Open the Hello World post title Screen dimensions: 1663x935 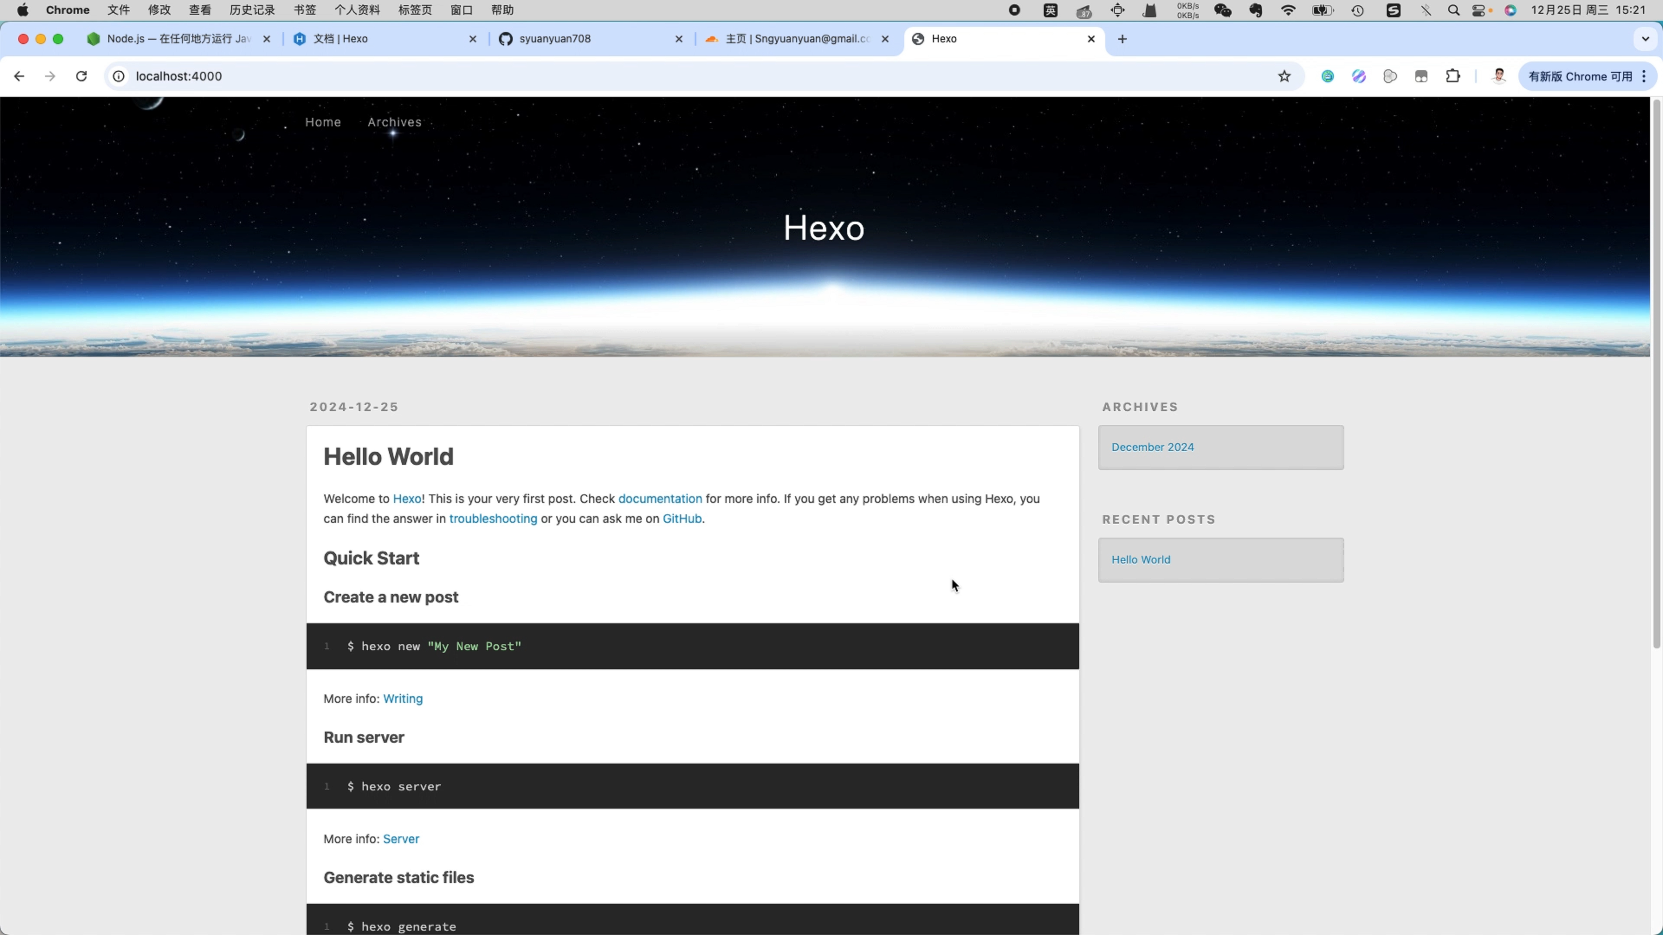coord(388,456)
